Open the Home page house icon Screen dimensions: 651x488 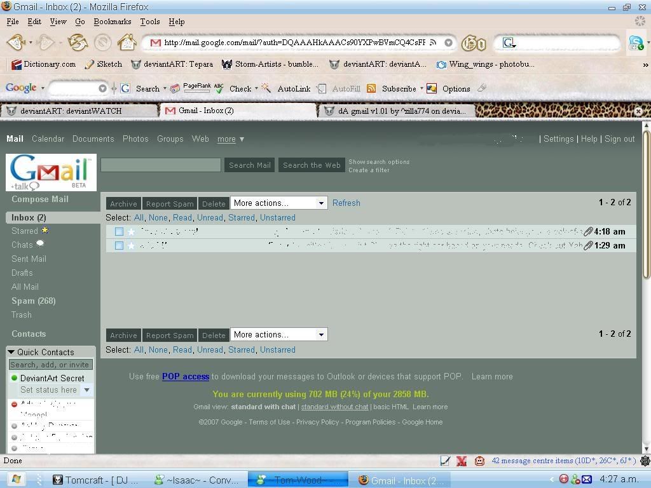coord(127,43)
